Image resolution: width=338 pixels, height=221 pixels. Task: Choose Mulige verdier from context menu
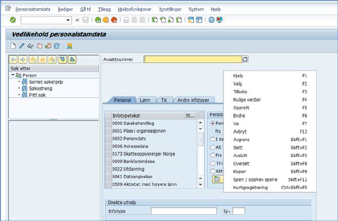coord(270,100)
